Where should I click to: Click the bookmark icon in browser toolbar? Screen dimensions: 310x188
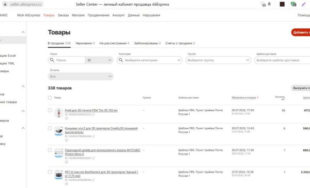pos(269,4)
